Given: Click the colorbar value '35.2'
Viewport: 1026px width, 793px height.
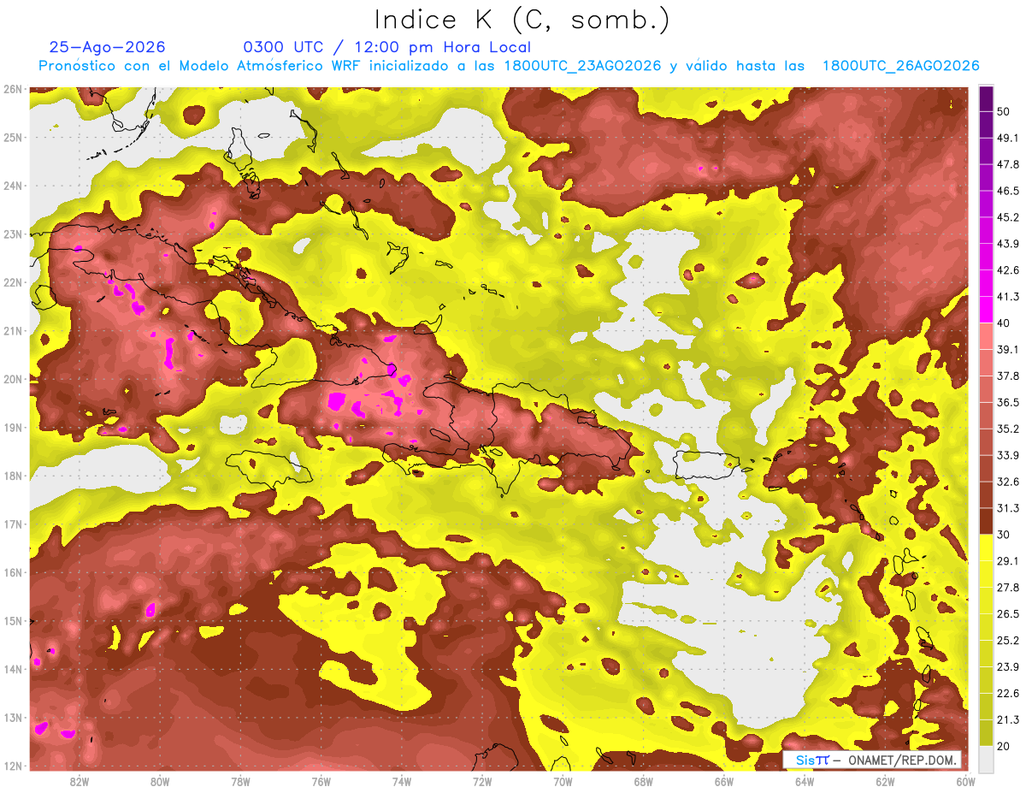Looking at the screenshot, I should click(1008, 429).
